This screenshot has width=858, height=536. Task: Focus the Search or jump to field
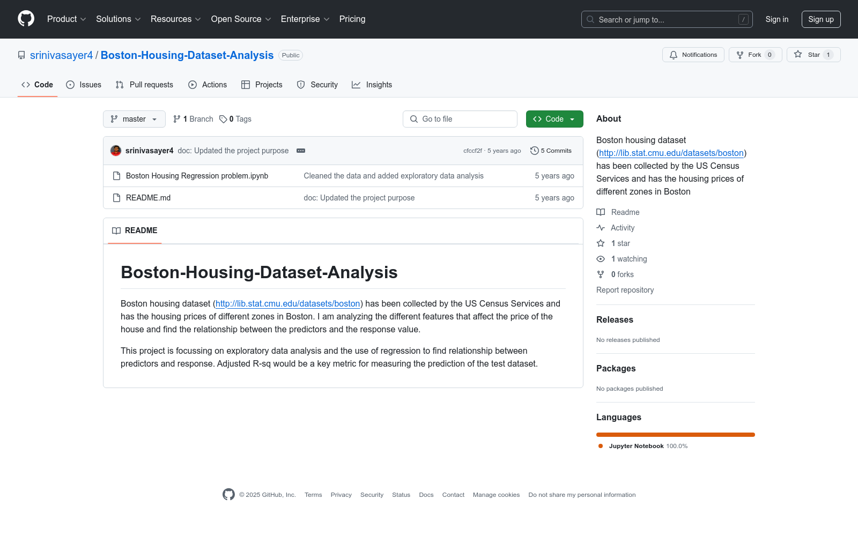[667, 19]
